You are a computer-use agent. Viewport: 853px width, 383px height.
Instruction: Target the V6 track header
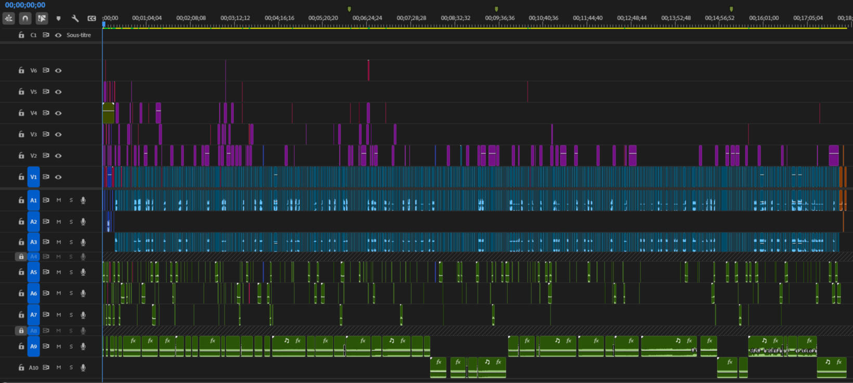pos(33,70)
